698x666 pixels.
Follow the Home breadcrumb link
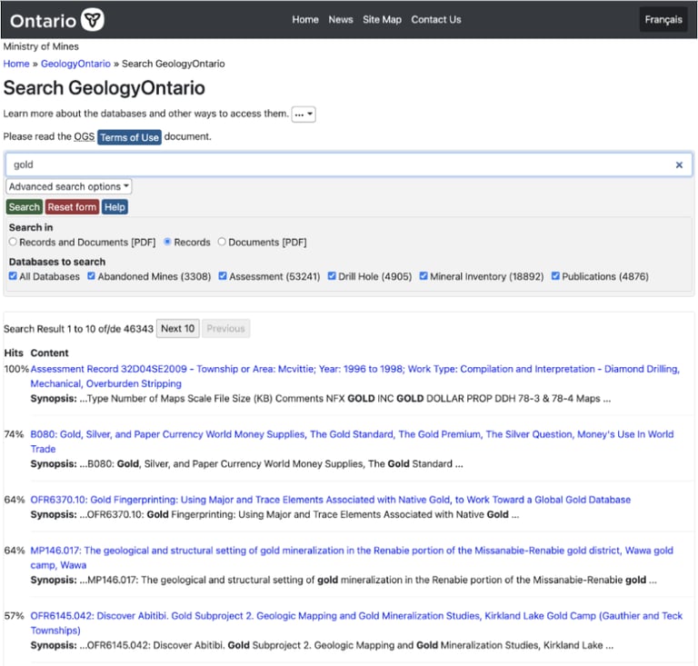16,64
